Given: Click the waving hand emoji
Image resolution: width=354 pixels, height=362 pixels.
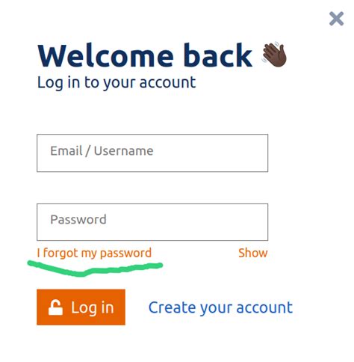Looking at the screenshot, I should click(x=274, y=55).
